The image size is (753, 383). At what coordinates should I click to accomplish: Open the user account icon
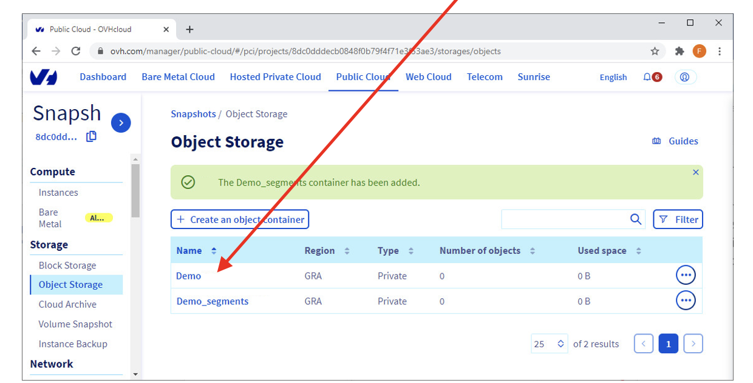point(685,77)
